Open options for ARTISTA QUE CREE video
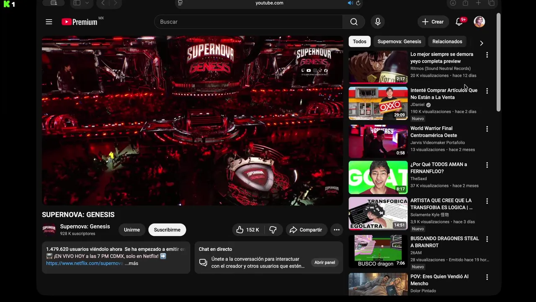The height and width of the screenshot is (302, 536). 487,201
